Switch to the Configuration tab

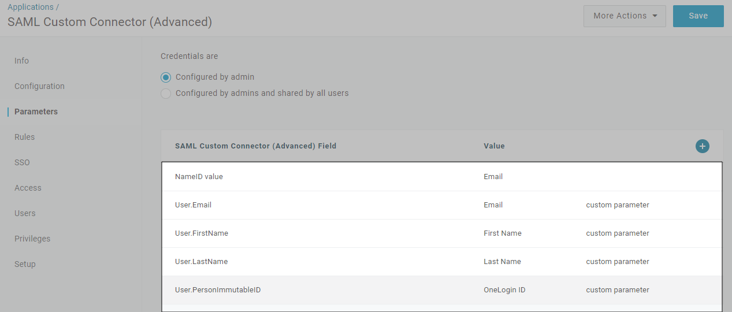tap(39, 86)
